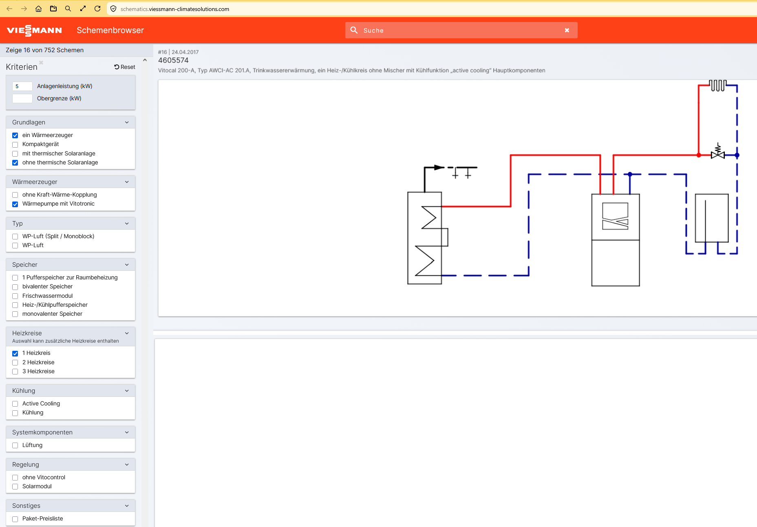Uncheck ohne thermische Solaranlage
This screenshot has height=527, width=757.
(15, 163)
